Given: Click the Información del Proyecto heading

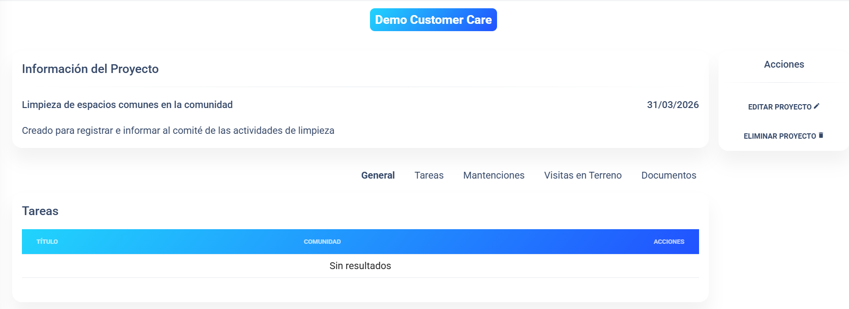Looking at the screenshot, I should coord(90,69).
